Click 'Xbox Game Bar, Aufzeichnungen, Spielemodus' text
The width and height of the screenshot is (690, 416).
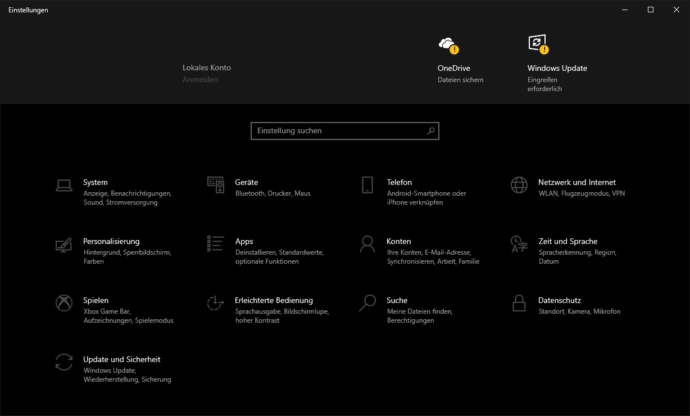click(x=129, y=316)
